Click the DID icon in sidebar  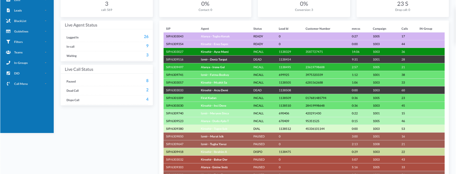(x=8, y=73)
